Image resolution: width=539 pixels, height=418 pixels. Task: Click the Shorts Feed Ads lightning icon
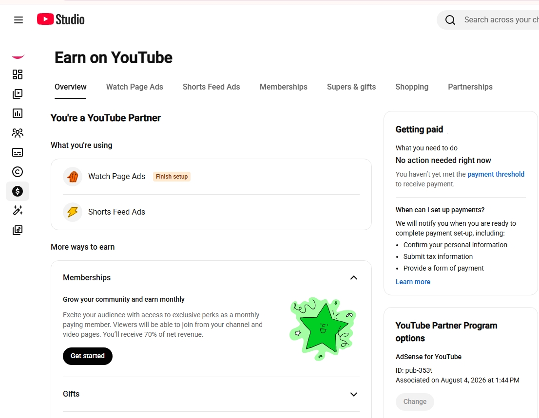tap(73, 212)
